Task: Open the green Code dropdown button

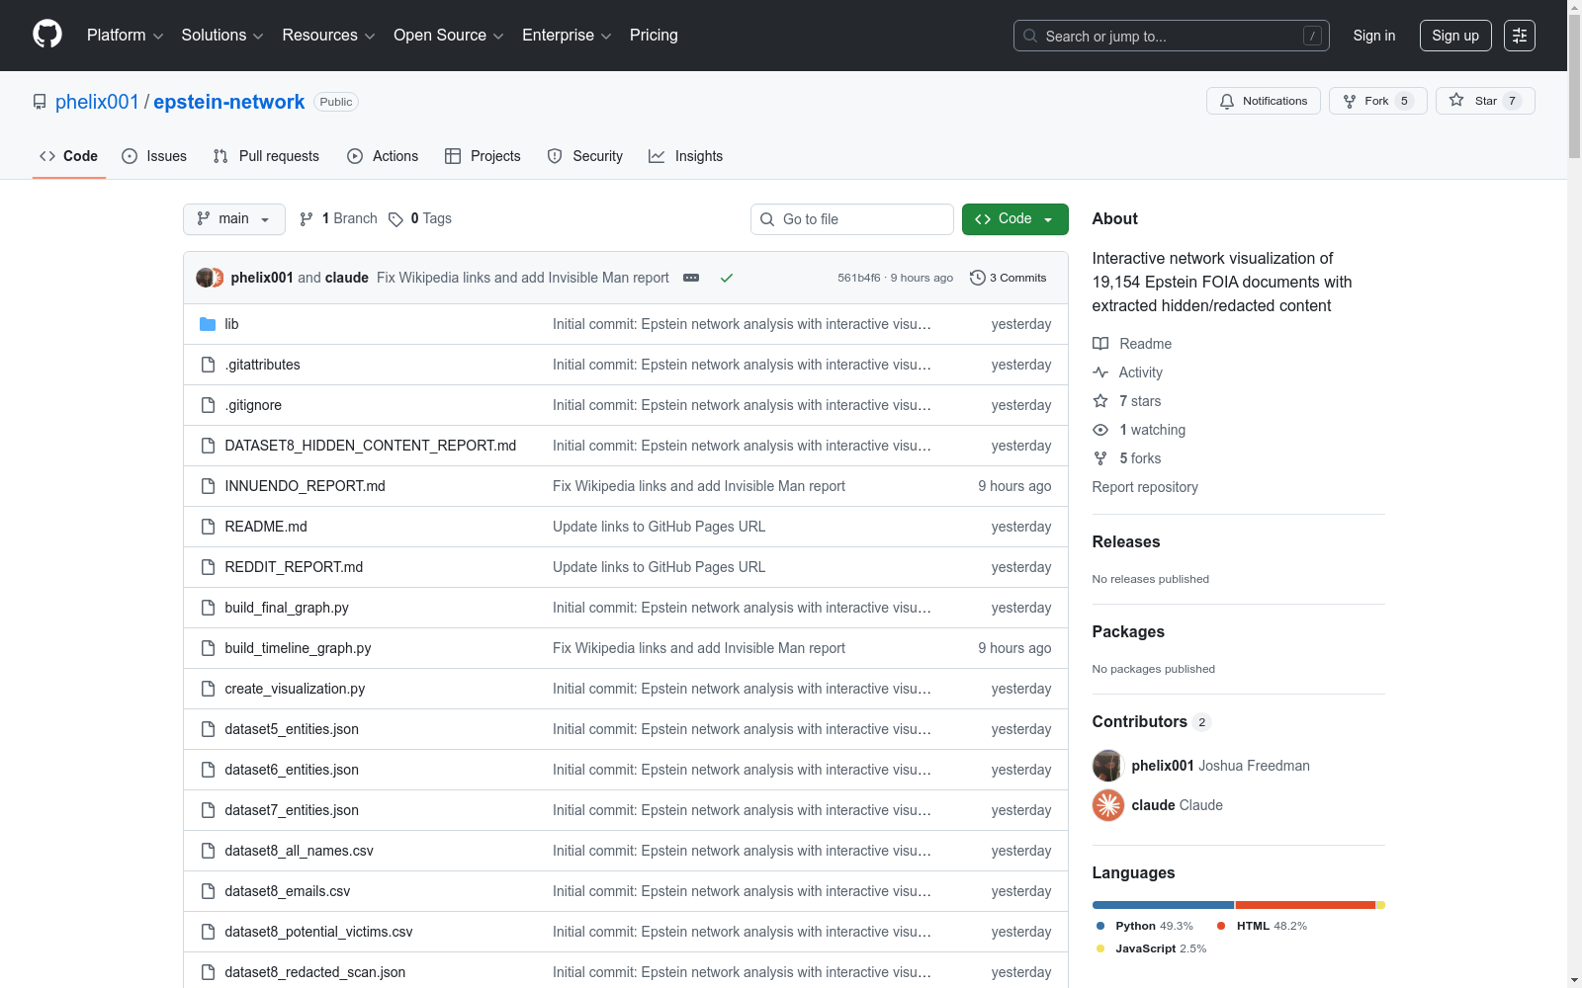Action: click(1014, 219)
